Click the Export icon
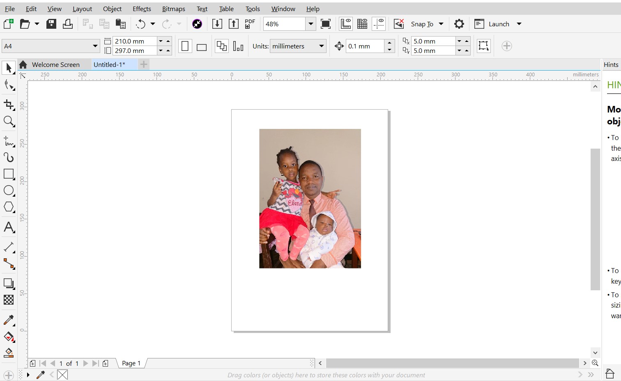 (233, 24)
